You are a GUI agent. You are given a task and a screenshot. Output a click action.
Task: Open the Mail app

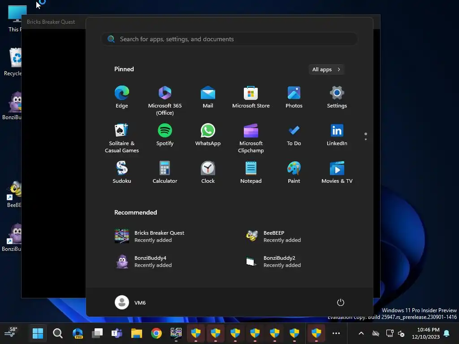pyautogui.click(x=208, y=97)
